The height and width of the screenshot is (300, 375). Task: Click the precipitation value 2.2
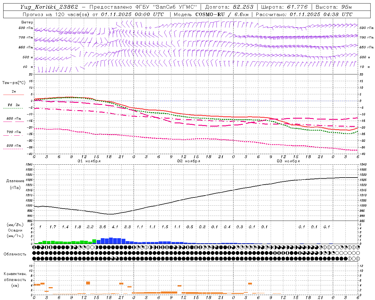tap(90, 227)
